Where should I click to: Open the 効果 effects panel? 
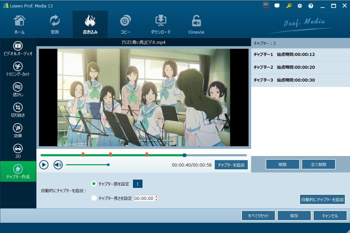[18, 131]
